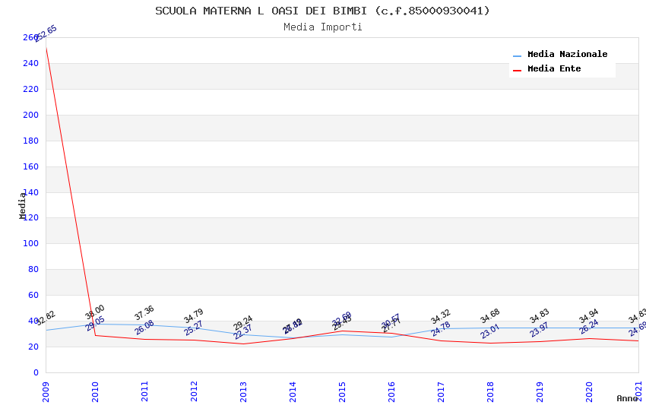Click the chart title SCUOLA MATERNA L OASI DEI BIMBI

click(x=322, y=11)
